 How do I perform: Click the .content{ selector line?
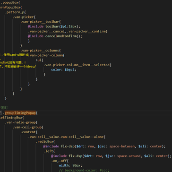coord(29,132)
